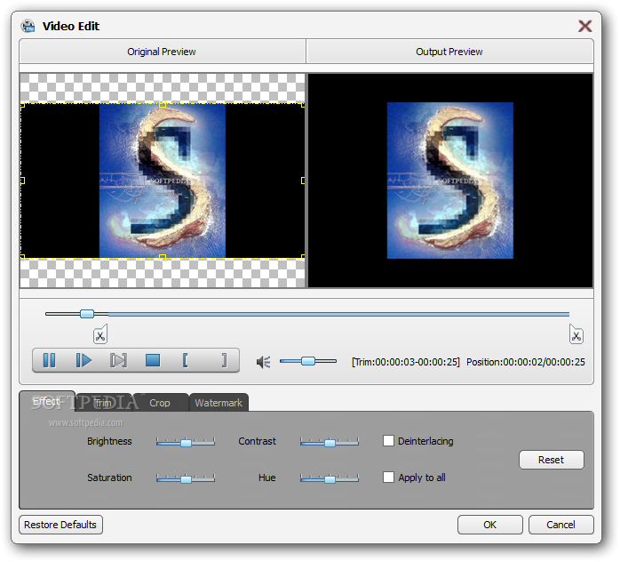This screenshot has width=620, height=562.
Task: Click the play button with bar icon
Action: 83,360
